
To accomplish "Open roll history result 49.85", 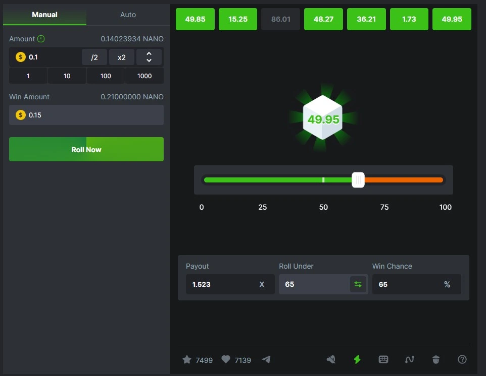I will pyautogui.click(x=196, y=19).
